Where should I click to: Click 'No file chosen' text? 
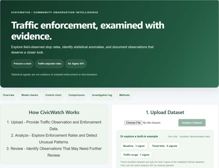[x=152, y=123]
